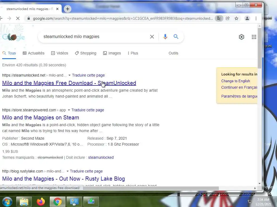Click inside the Google search field
The height and width of the screenshot is (207, 277).
pos(95,37)
